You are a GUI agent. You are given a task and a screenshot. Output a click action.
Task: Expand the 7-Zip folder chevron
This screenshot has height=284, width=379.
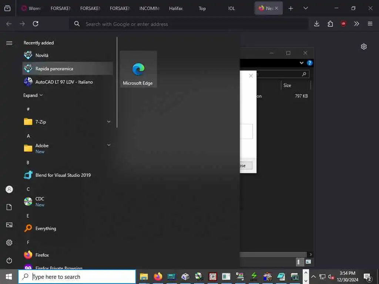(109, 122)
